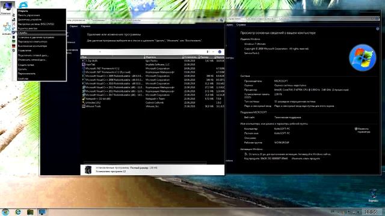Click the Windows Start orb
The width and height of the screenshot is (385, 216).
(x=5, y=212)
